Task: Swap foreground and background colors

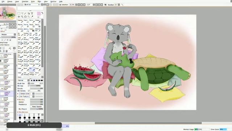Action: click(42, 13)
